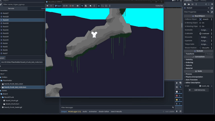Open the Inspector resource extra options menu

click(x=196, y=4)
